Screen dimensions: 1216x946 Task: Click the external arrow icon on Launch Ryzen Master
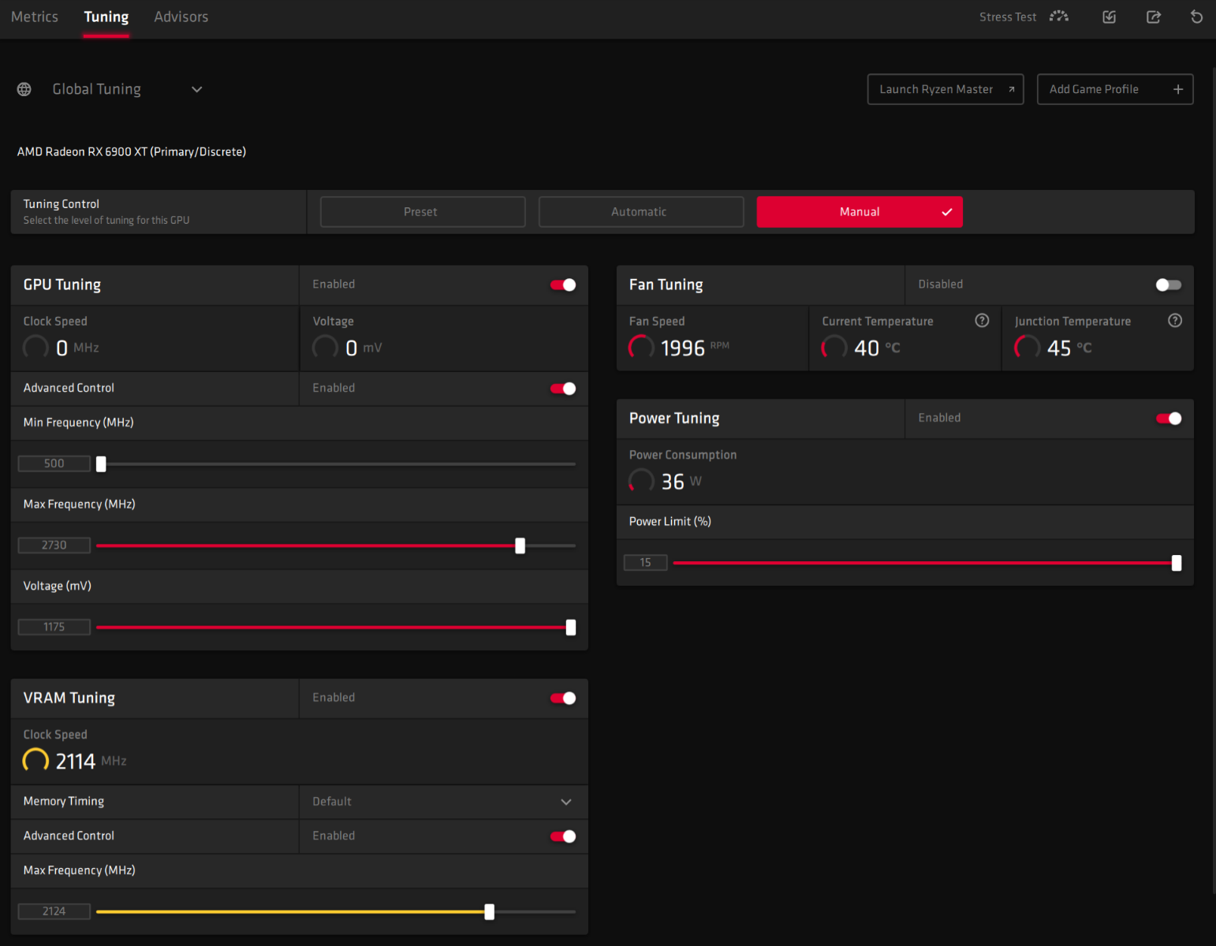pos(1011,89)
